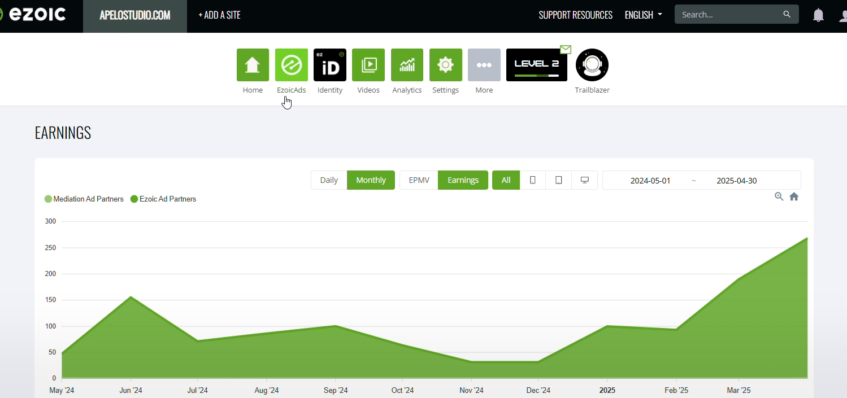Switch chart to Daily view
The height and width of the screenshot is (398, 847).
point(329,180)
